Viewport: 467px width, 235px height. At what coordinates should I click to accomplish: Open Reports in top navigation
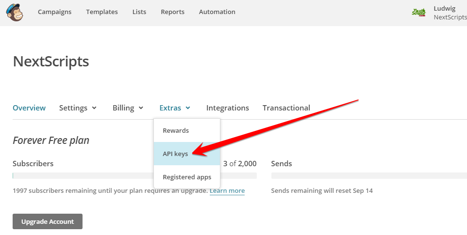172,12
